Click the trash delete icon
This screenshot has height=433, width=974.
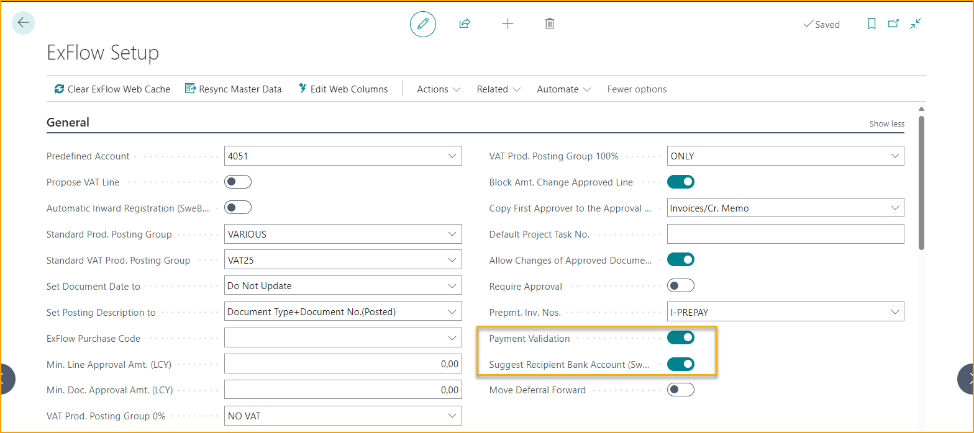(550, 24)
